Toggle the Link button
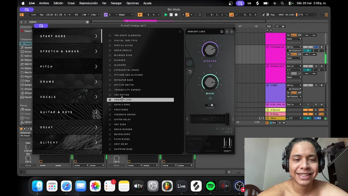348x196 pixels. (34, 15)
